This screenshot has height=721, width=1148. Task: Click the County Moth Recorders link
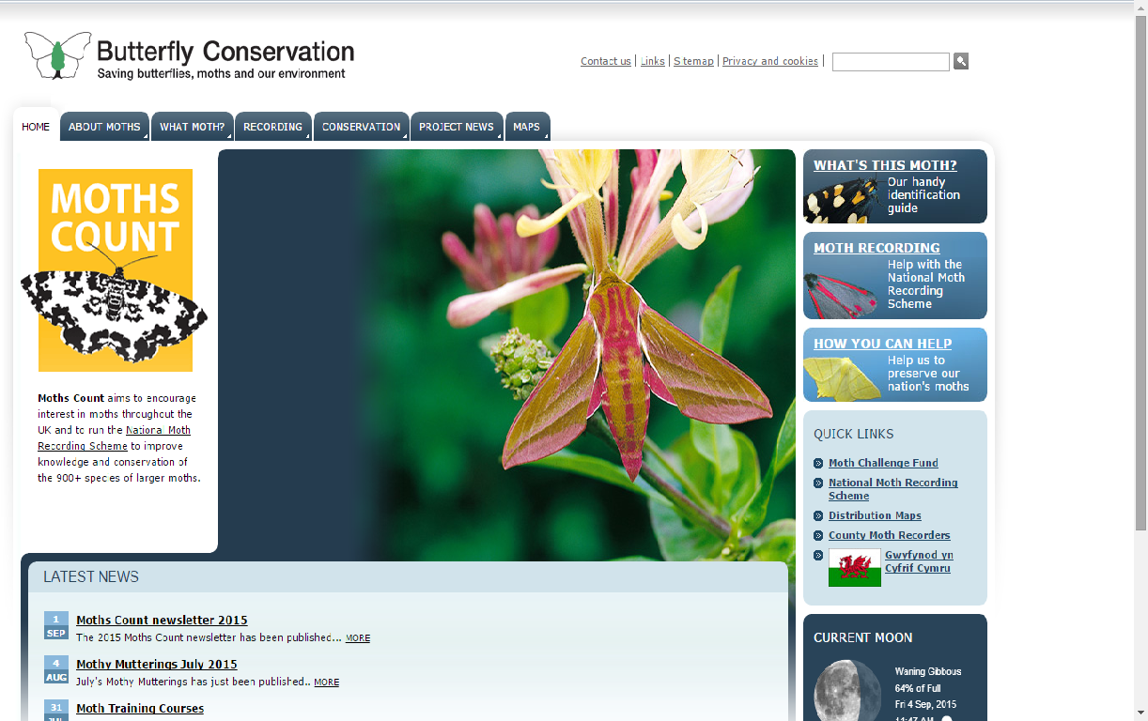889,535
